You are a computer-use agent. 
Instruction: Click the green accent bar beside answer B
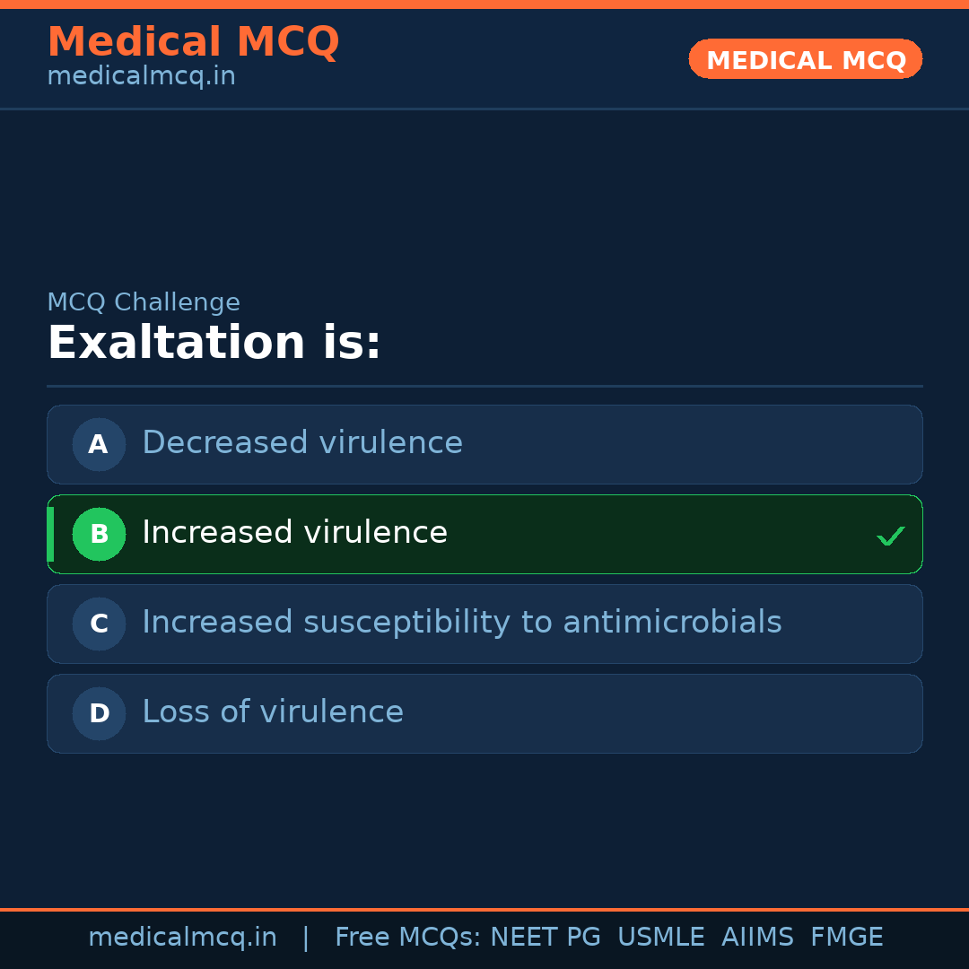point(49,534)
